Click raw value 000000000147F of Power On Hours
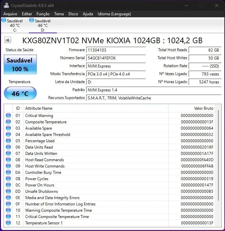This screenshot has width=225, height=231. pos(197,185)
